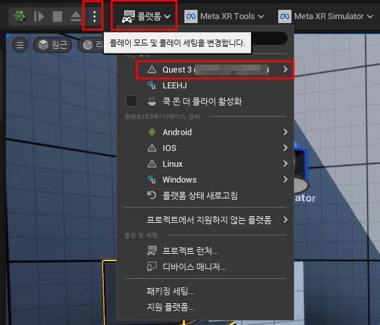This screenshot has width=380, height=325.
Task: Click the Linux warning triangle icon
Action: pyautogui.click(x=152, y=163)
